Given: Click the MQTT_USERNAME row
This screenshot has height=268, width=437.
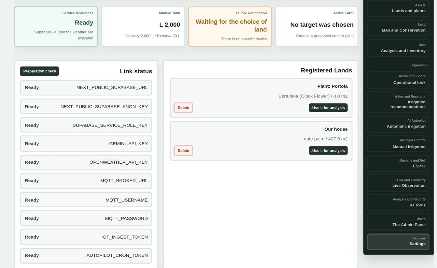Looking at the screenshot, I should [86, 200].
